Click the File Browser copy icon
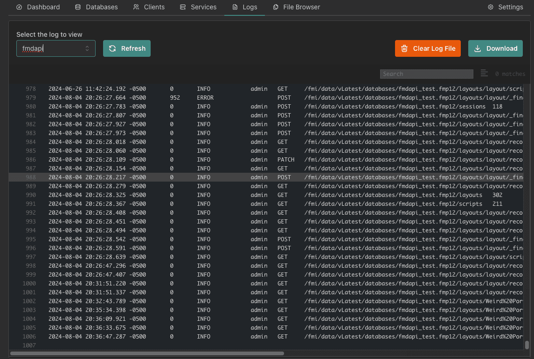 tap(276, 7)
